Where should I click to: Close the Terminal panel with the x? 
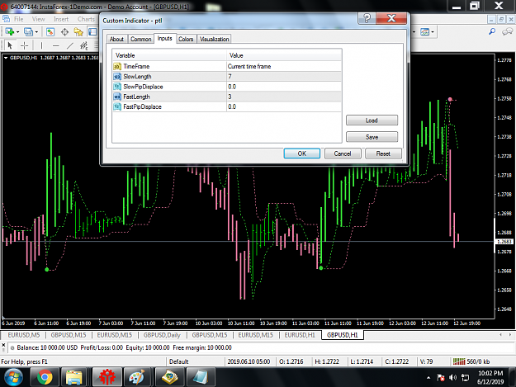point(3,345)
